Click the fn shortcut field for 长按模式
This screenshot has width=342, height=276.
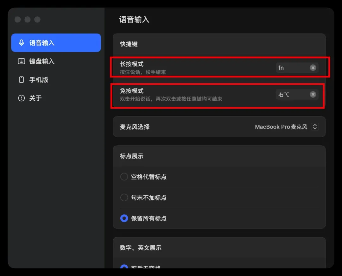(x=297, y=68)
